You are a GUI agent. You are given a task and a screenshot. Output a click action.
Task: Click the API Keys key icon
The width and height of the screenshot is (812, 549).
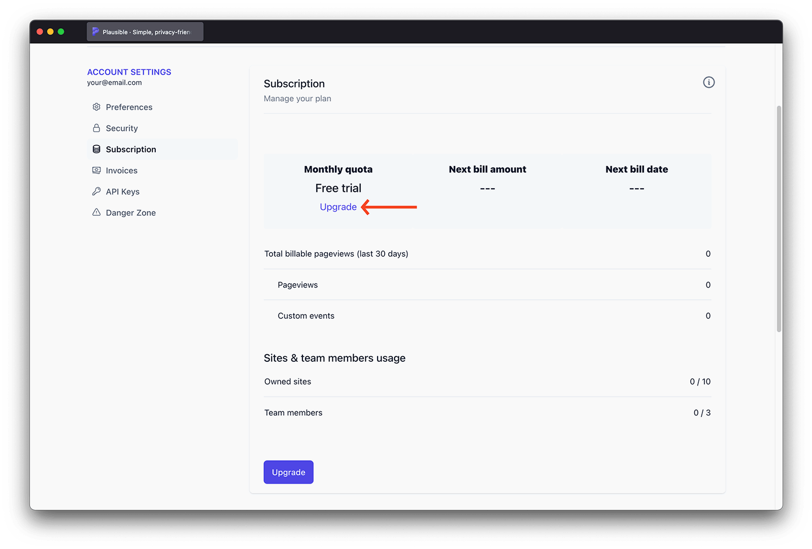(x=96, y=191)
